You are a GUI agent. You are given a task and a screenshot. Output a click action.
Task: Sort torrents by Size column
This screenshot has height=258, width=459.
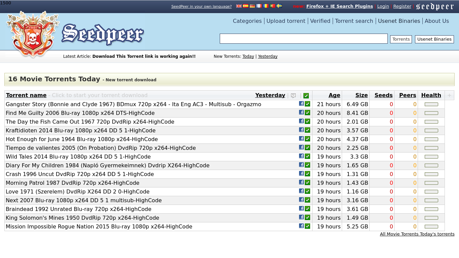[362, 95]
